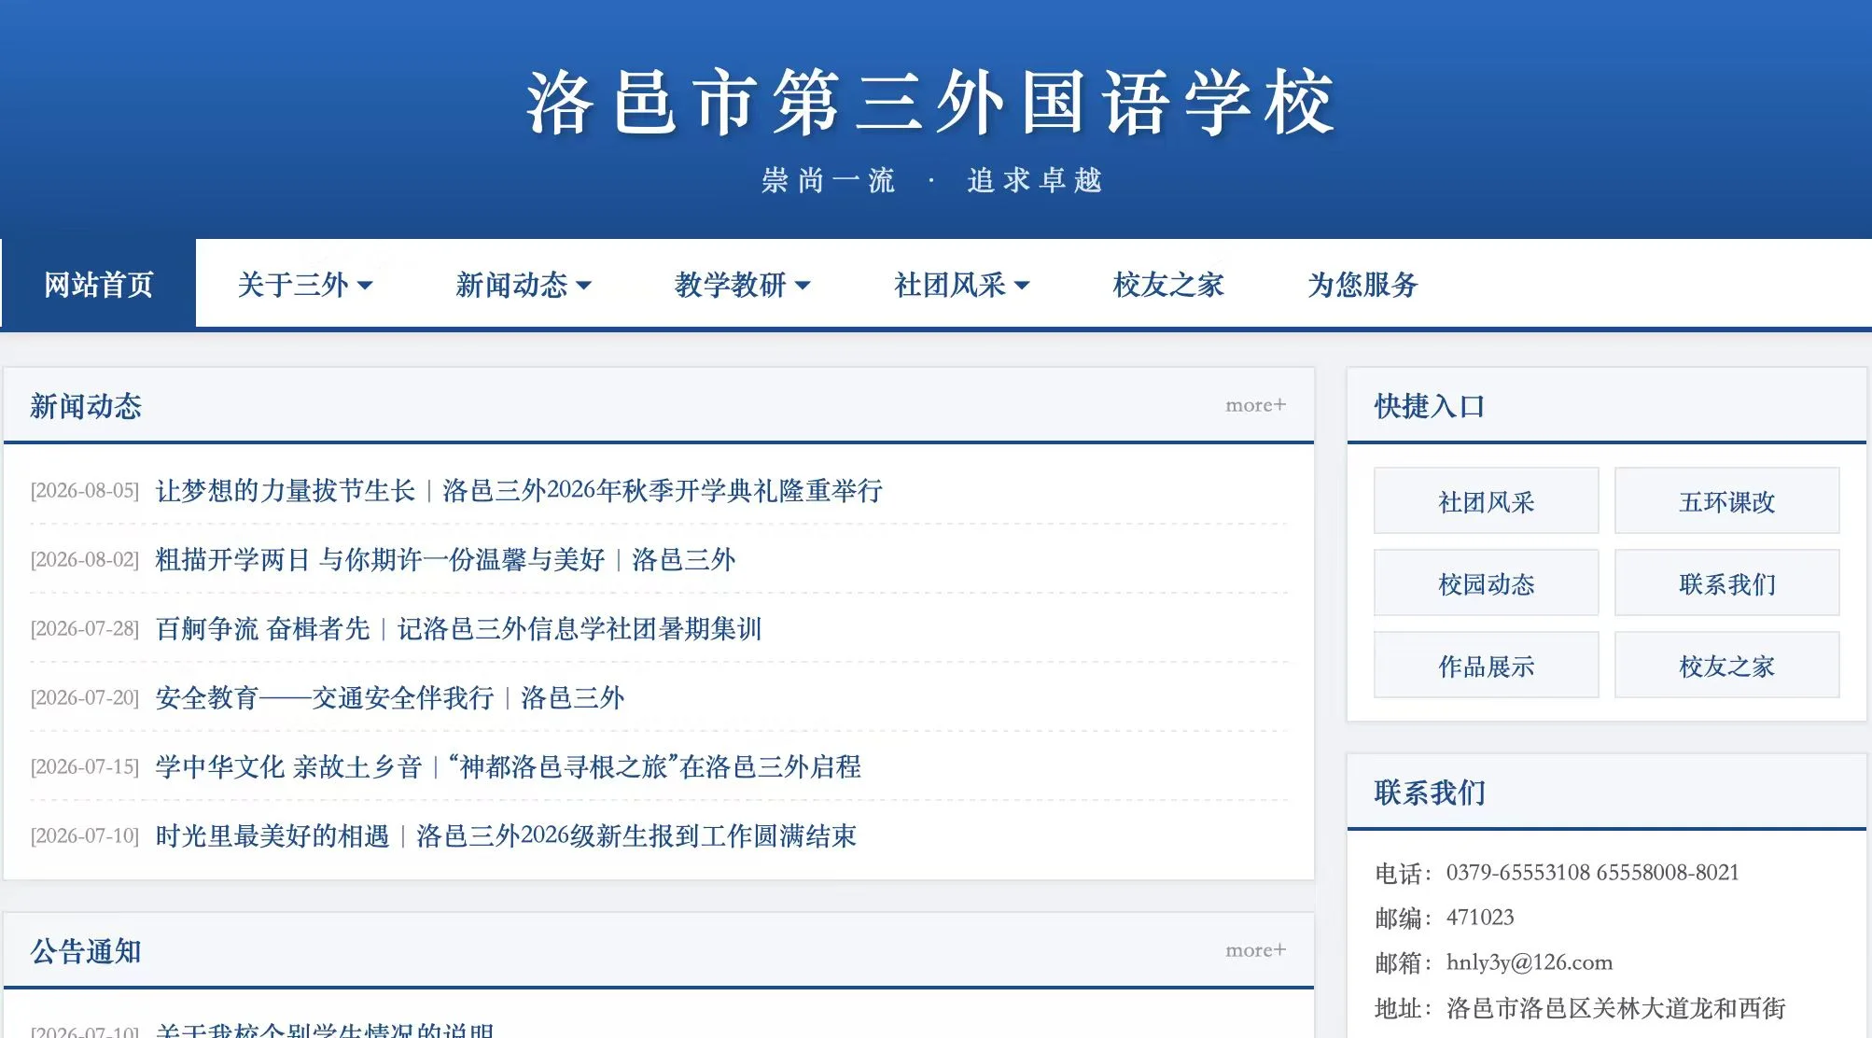Viewport: 1872px width, 1038px height.
Task: Open article 安全教育——交通安全伴我行
Action: [x=390, y=697]
